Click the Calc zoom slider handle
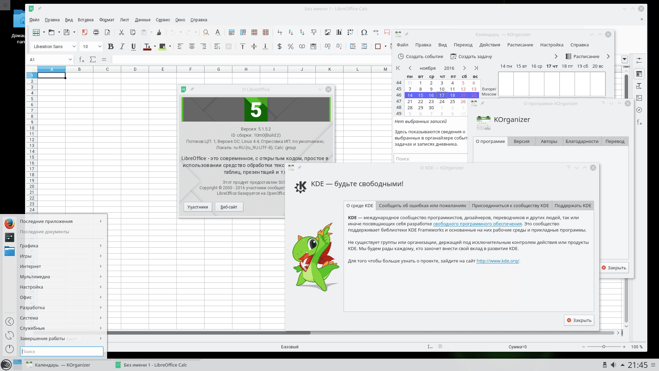The width and height of the screenshot is (659, 371). tap(604, 347)
